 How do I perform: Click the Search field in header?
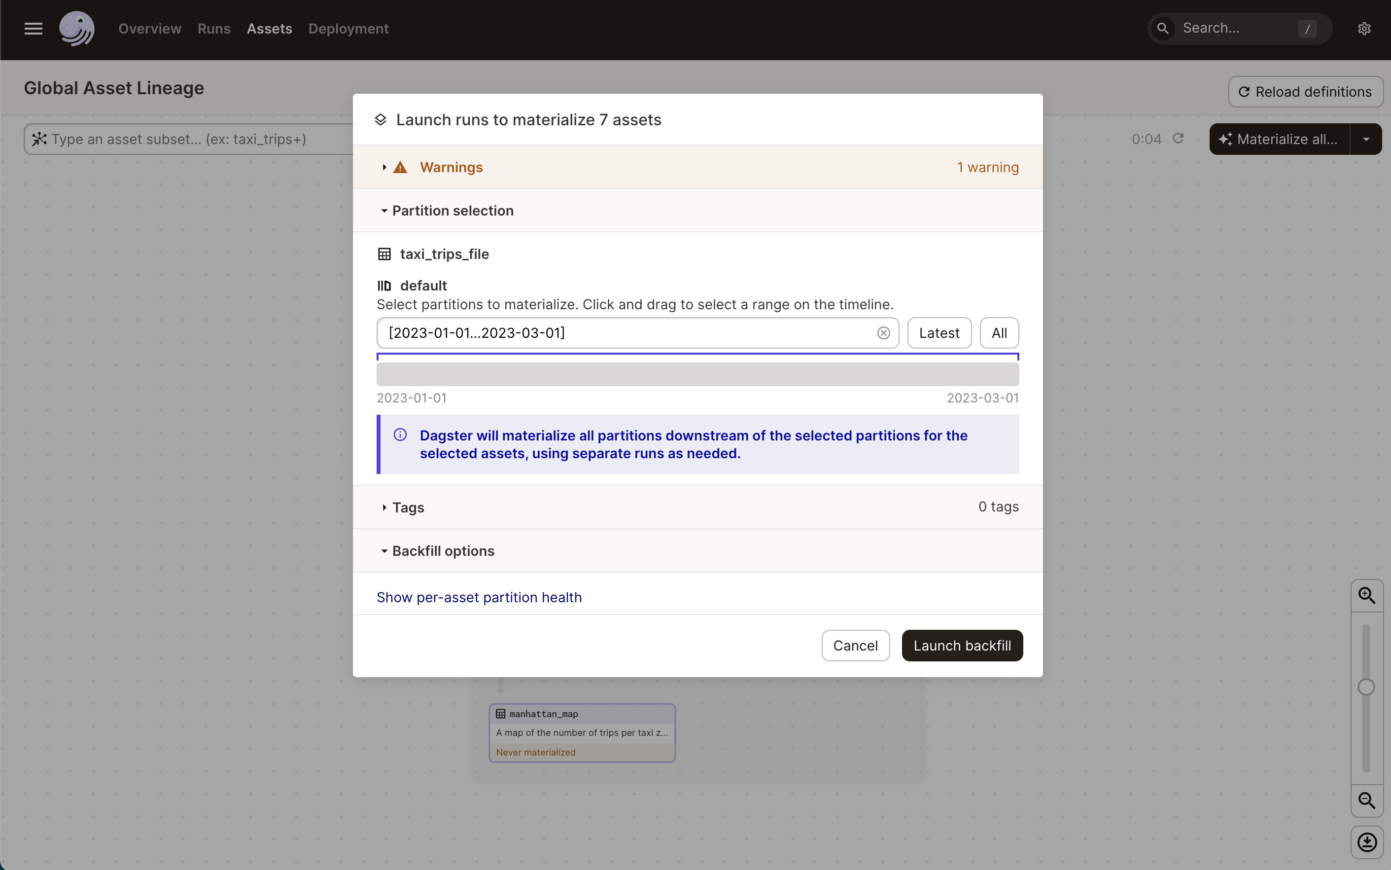point(1239,28)
